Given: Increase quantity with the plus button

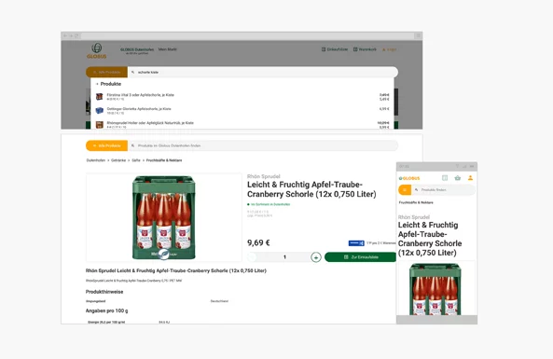Looking at the screenshot, I should click(316, 257).
